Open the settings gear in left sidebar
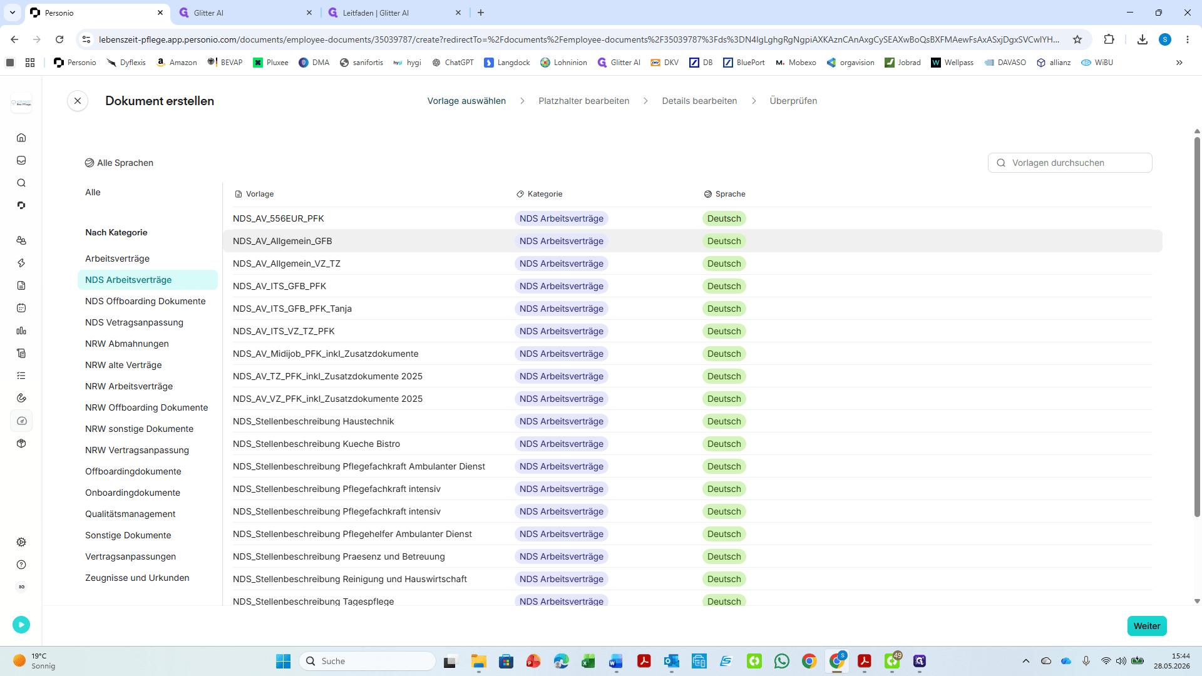Viewport: 1202px width, 676px height. point(21,542)
